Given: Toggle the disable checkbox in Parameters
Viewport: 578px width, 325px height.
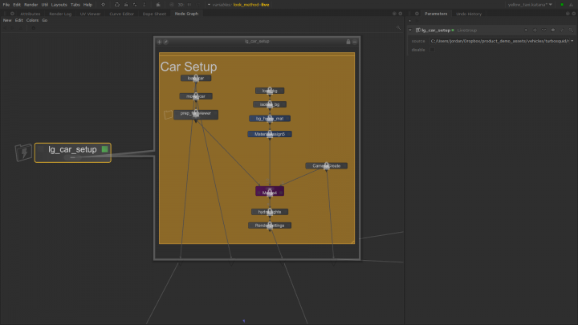Looking at the screenshot, I should (x=432, y=49).
